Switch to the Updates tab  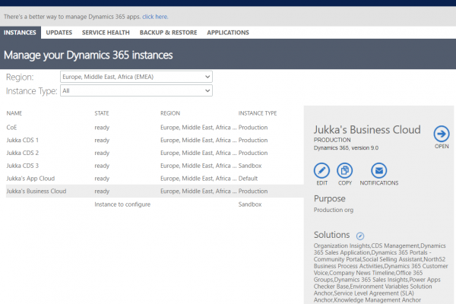[59, 33]
